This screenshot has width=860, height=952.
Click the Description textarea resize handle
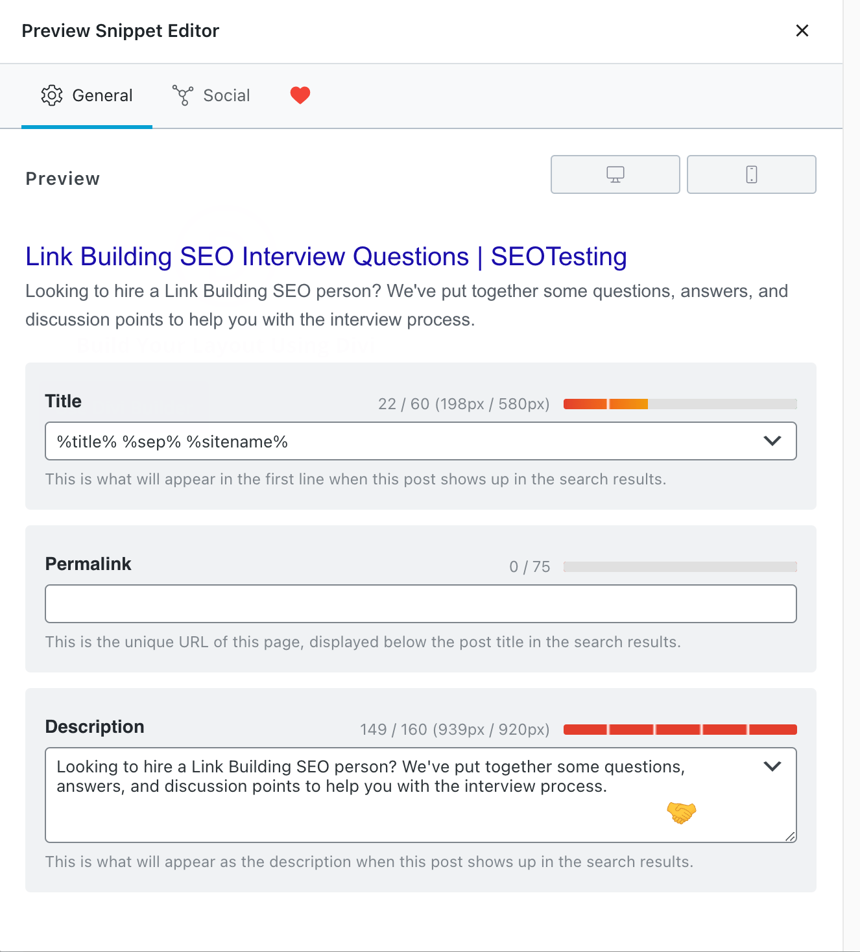(790, 837)
